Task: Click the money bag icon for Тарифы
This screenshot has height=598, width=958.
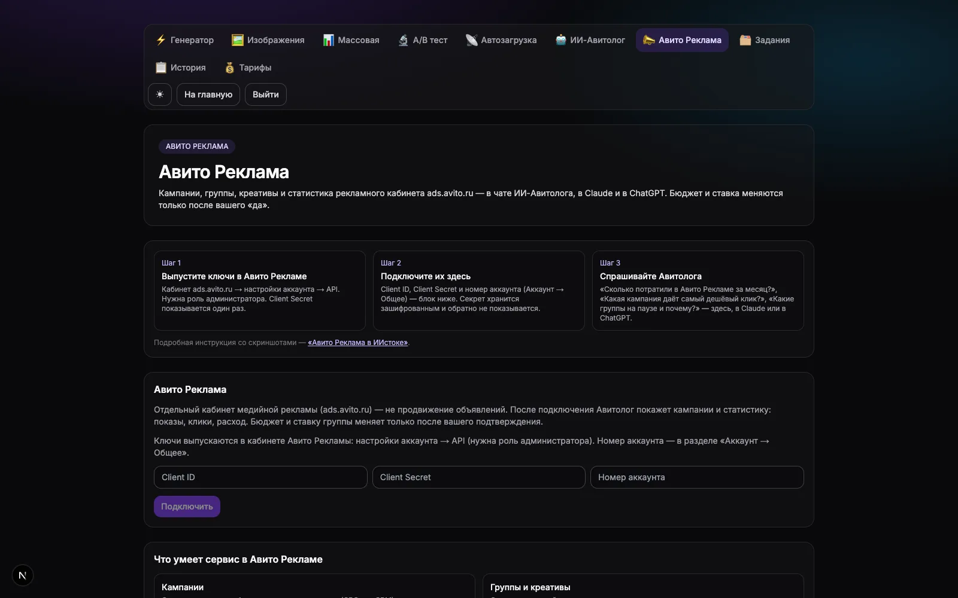Action: (x=230, y=68)
